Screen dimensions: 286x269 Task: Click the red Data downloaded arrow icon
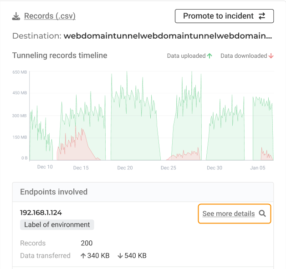(x=271, y=56)
